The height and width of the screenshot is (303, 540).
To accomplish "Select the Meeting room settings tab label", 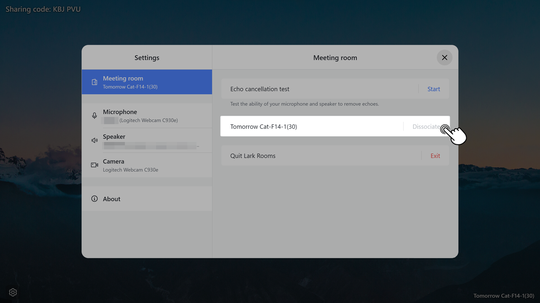I will click(123, 79).
